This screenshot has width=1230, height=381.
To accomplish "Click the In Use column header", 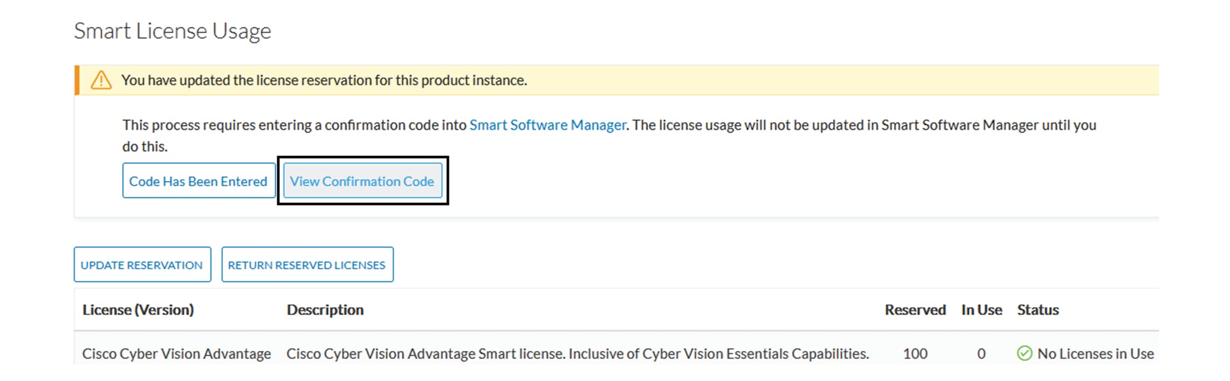I will pos(981,310).
